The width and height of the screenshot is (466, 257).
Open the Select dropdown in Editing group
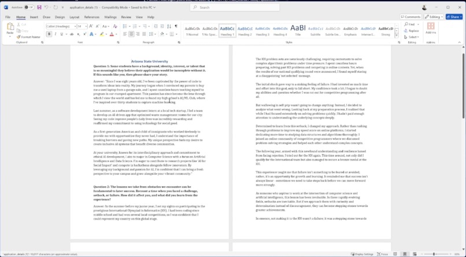click(x=411, y=37)
